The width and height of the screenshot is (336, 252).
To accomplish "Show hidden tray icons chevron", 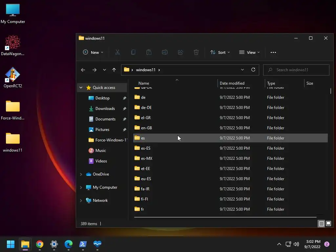I will pyautogui.click(x=279, y=244).
